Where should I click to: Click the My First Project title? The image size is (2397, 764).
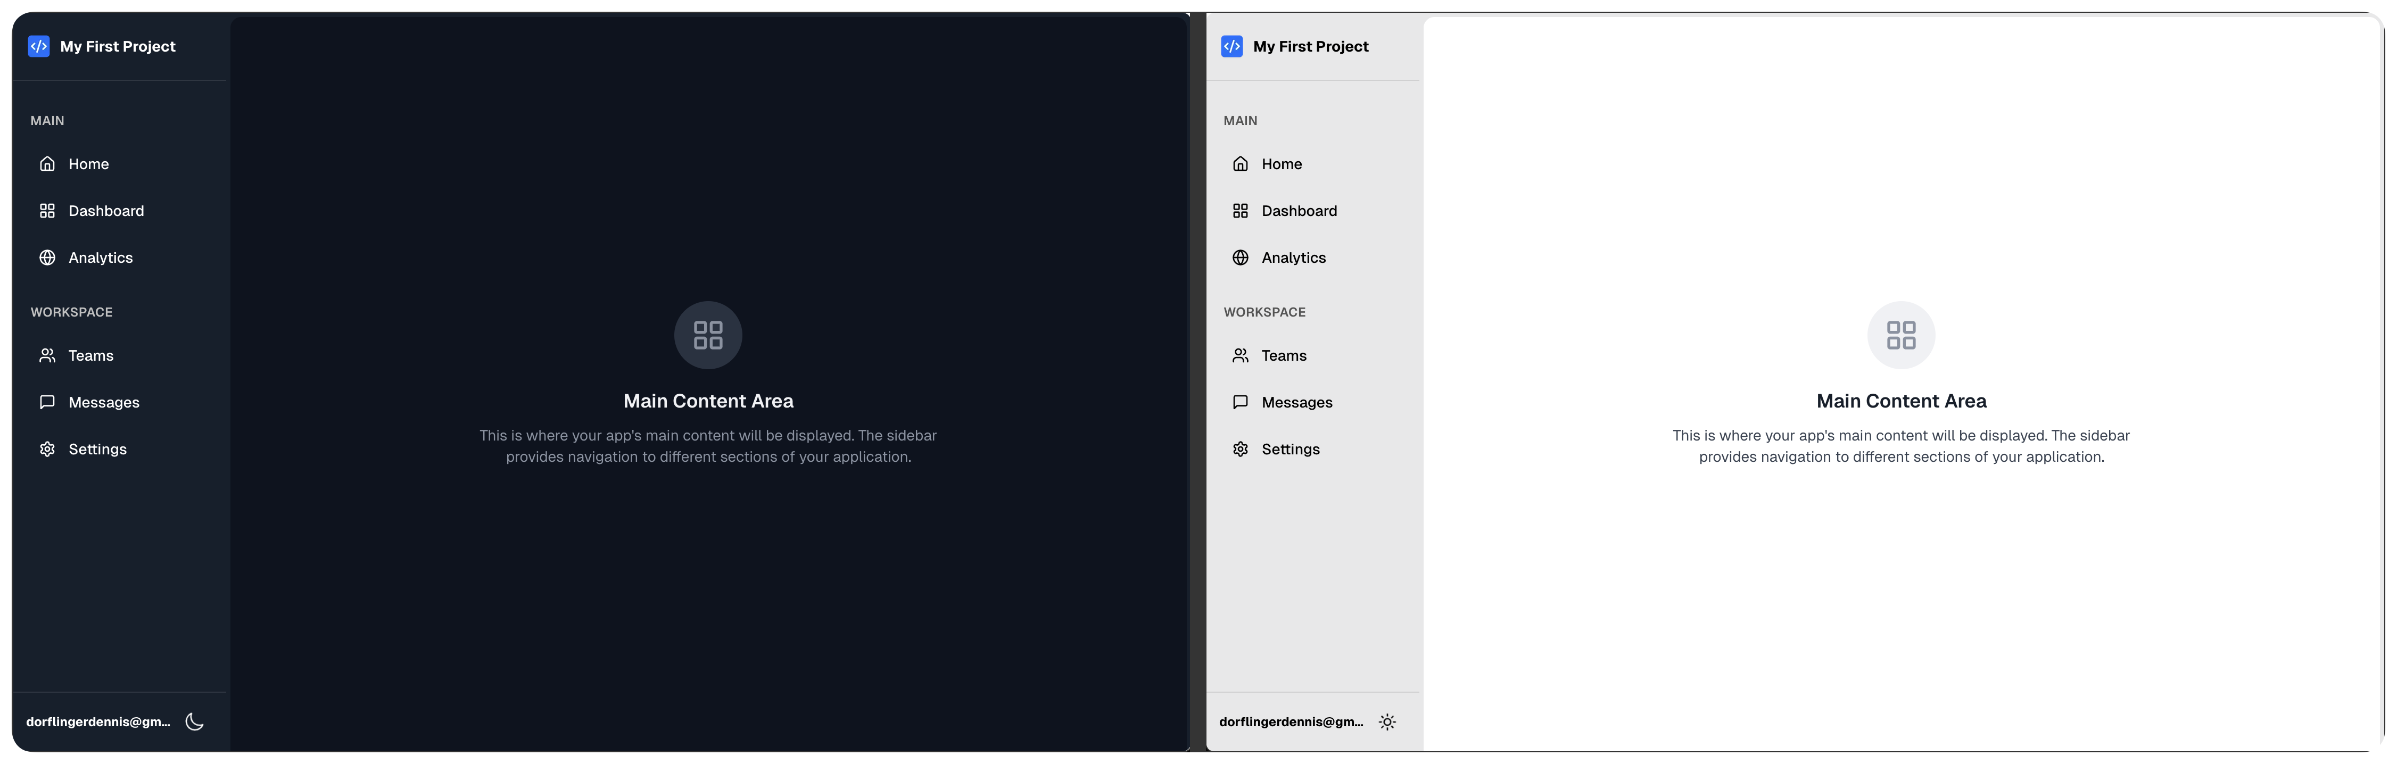[117, 46]
